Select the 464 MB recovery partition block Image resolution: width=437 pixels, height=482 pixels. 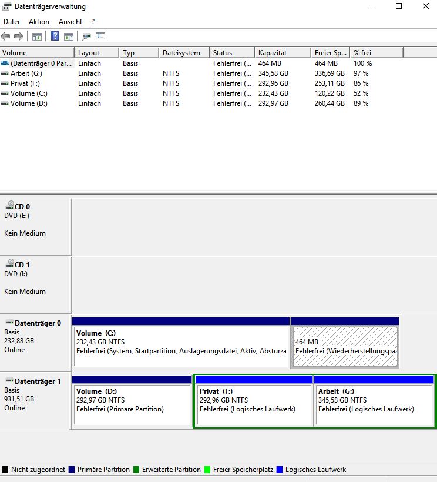(x=345, y=343)
